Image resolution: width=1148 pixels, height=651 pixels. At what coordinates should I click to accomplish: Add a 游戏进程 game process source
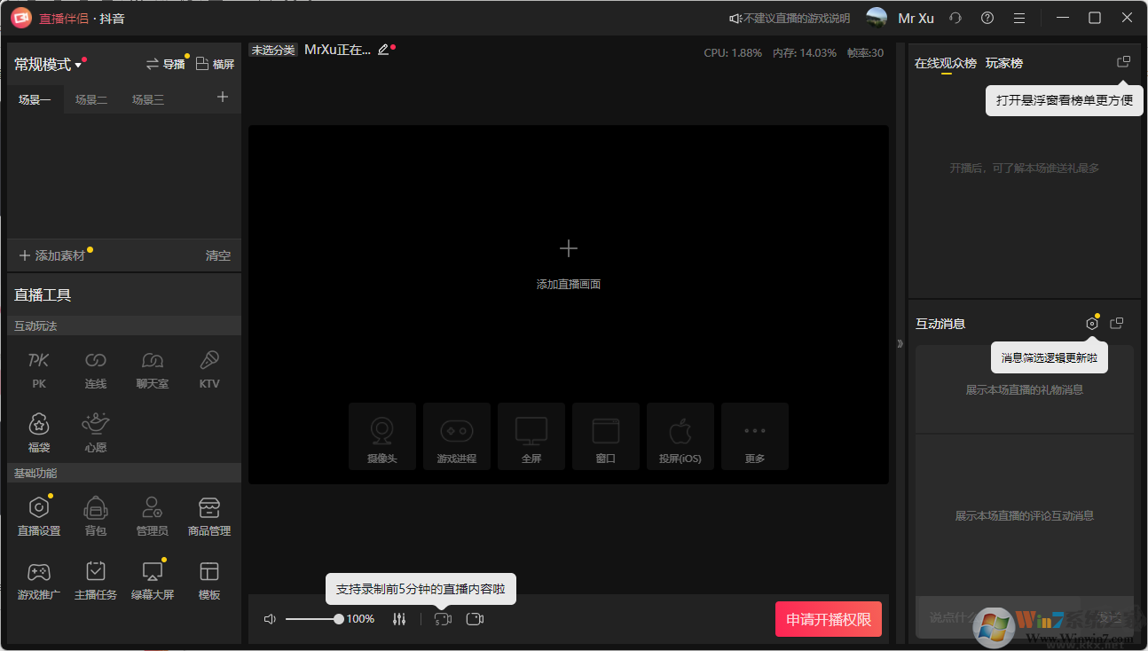pos(457,436)
